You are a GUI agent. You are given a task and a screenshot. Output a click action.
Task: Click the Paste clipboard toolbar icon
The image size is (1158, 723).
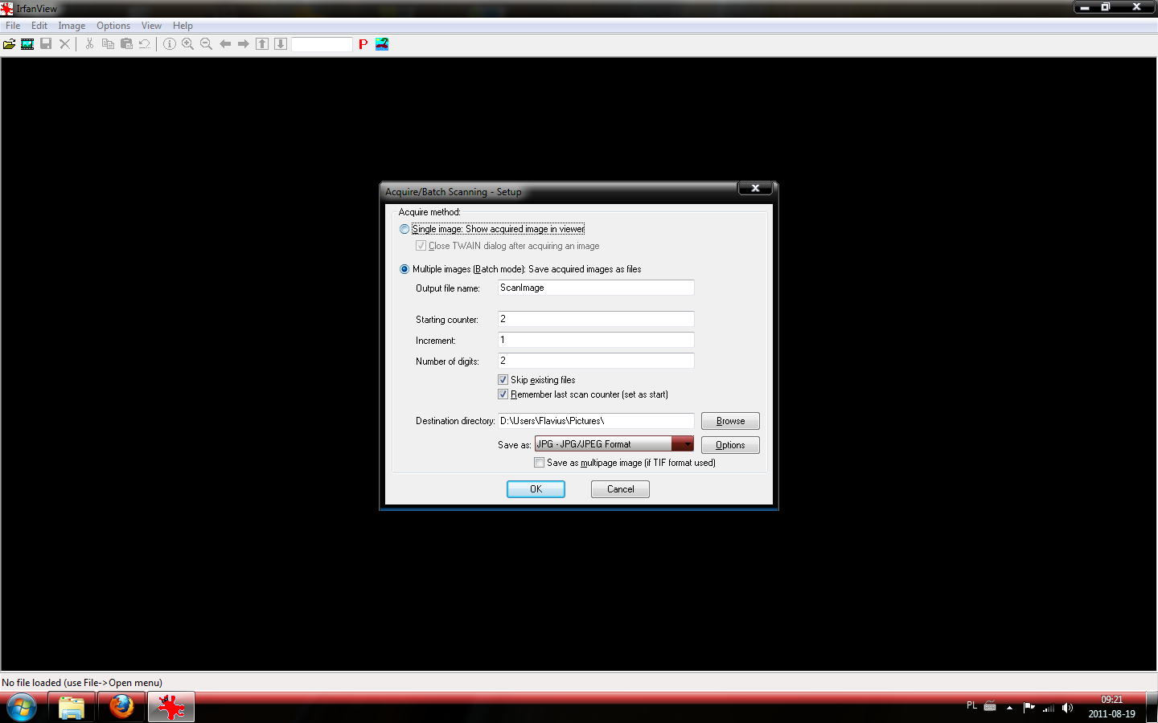click(x=126, y=44)
